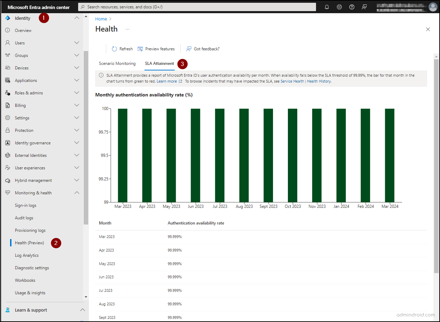The width and height of the screenshot is (440, 322).
Task: Click the Health History link
Action: coord(319,81)
